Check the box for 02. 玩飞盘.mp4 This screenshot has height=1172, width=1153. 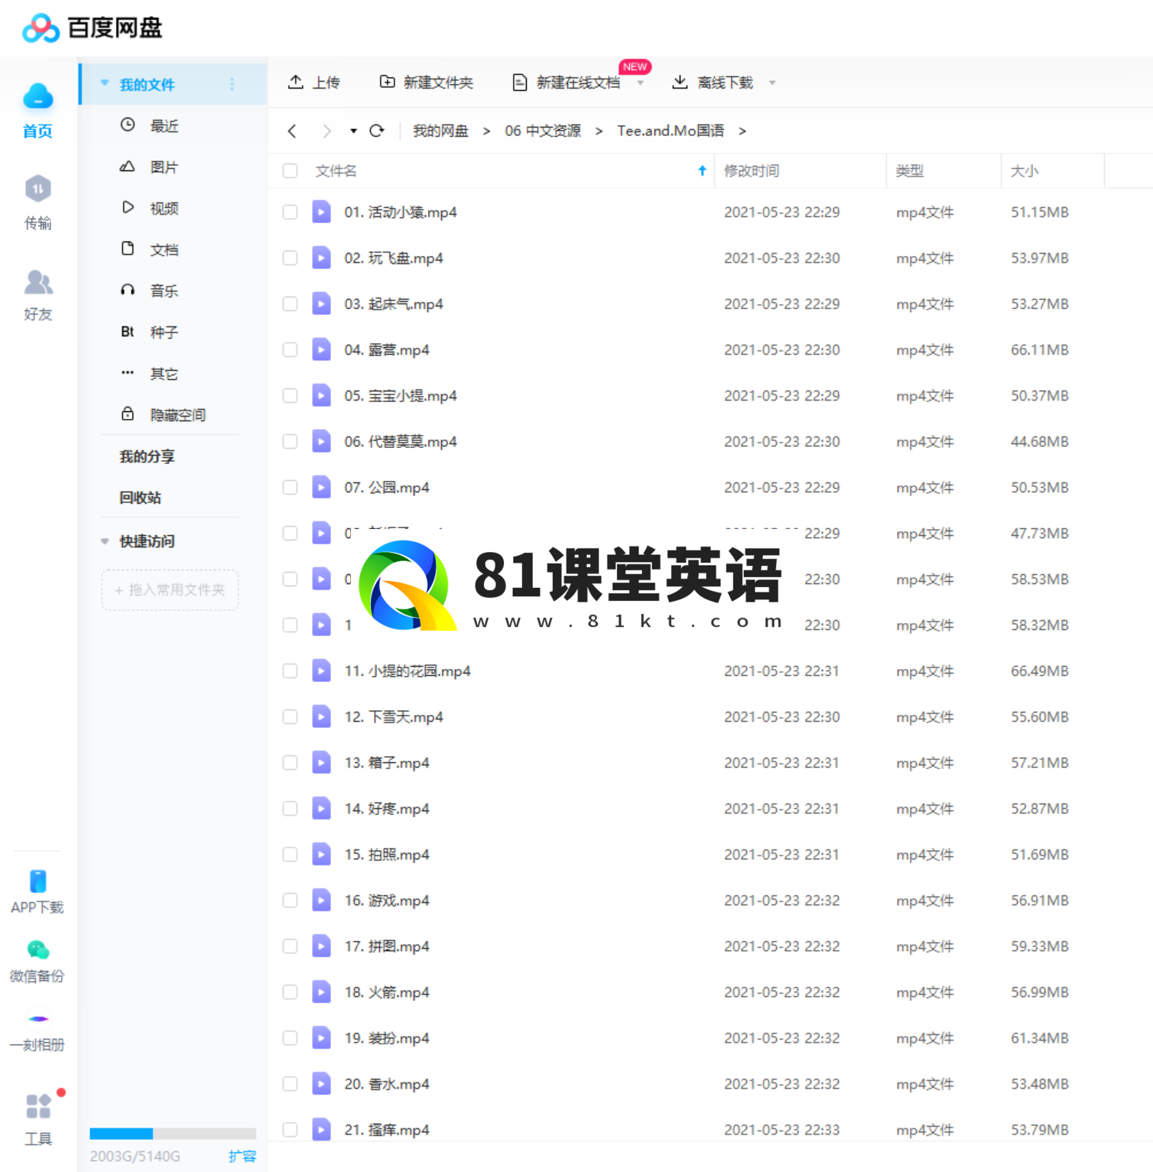coord(290,258)
